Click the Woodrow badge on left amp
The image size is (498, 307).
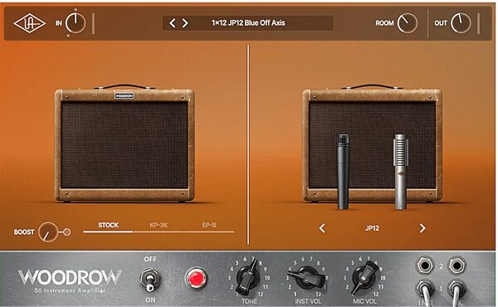coord(124,95)
